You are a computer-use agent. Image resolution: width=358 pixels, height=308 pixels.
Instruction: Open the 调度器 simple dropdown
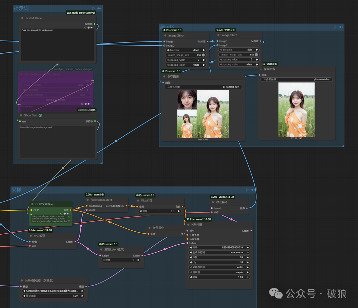point(219,272)
